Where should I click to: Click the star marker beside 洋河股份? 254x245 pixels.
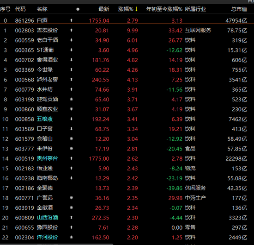coord(71,237)
